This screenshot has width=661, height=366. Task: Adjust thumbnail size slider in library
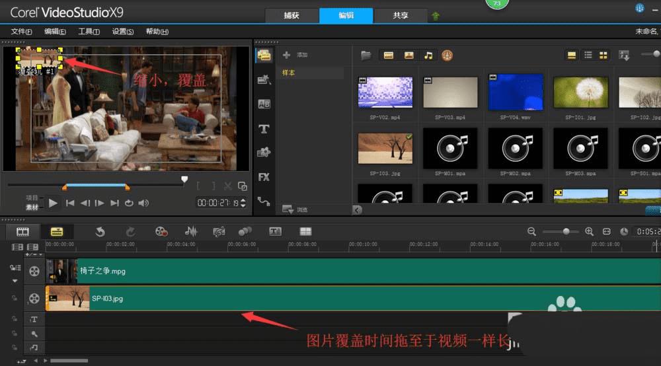pos(656,54)
